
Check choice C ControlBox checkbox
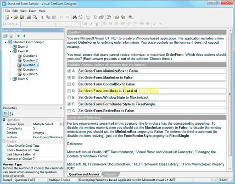69,84
